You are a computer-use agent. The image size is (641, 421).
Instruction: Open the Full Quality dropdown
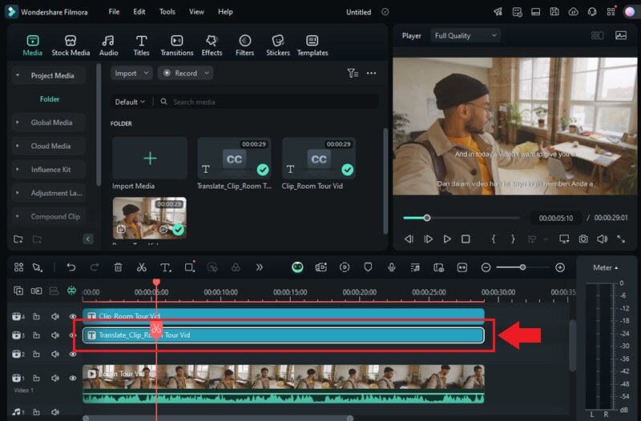466,35
